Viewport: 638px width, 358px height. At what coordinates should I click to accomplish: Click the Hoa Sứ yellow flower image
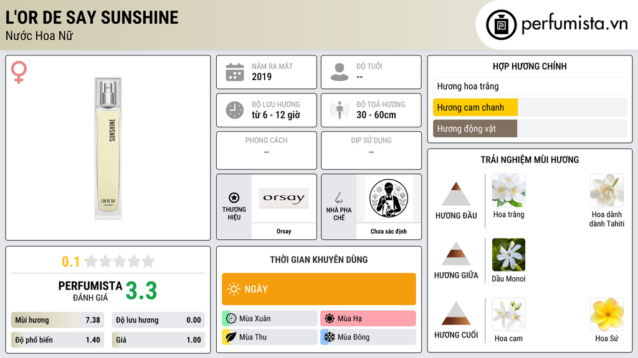tap(607, 314)
